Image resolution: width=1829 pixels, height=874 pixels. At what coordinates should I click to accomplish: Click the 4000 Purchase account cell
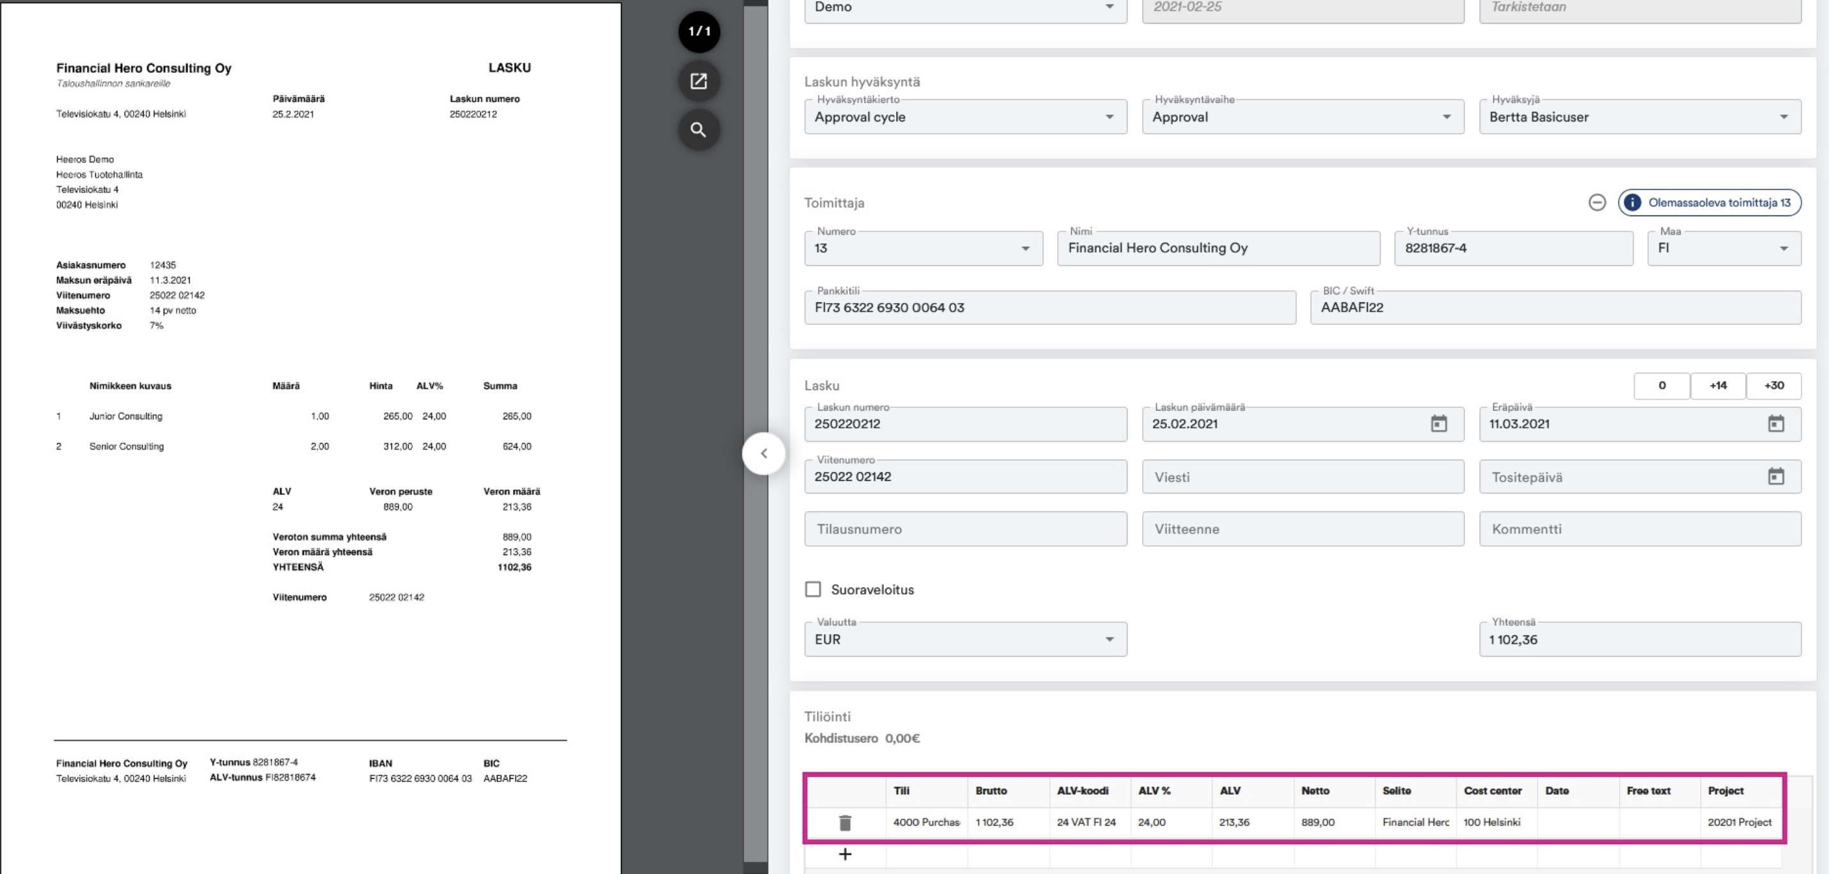coord(926,822)
